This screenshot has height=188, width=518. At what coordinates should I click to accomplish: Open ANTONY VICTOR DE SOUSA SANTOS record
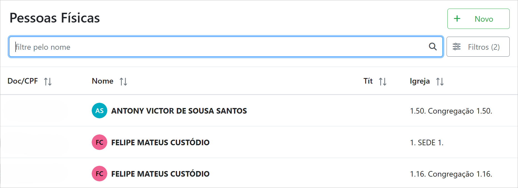[179, 111]
